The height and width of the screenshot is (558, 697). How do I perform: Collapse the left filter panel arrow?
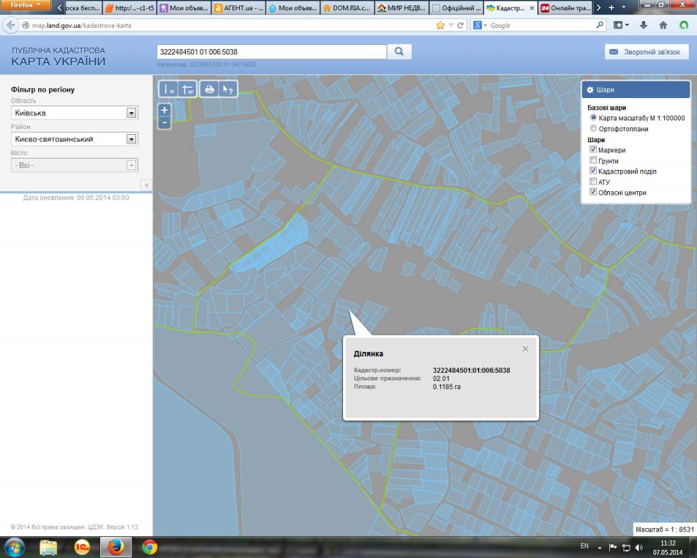[146, 185]
